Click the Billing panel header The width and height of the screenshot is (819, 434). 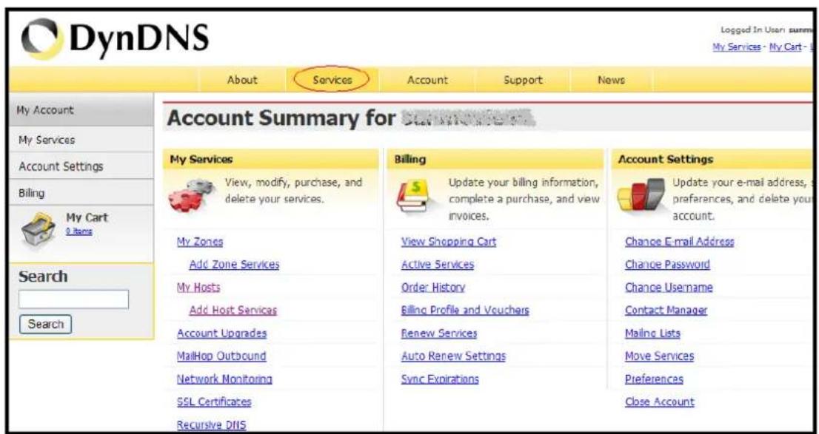tap(495, 160)
